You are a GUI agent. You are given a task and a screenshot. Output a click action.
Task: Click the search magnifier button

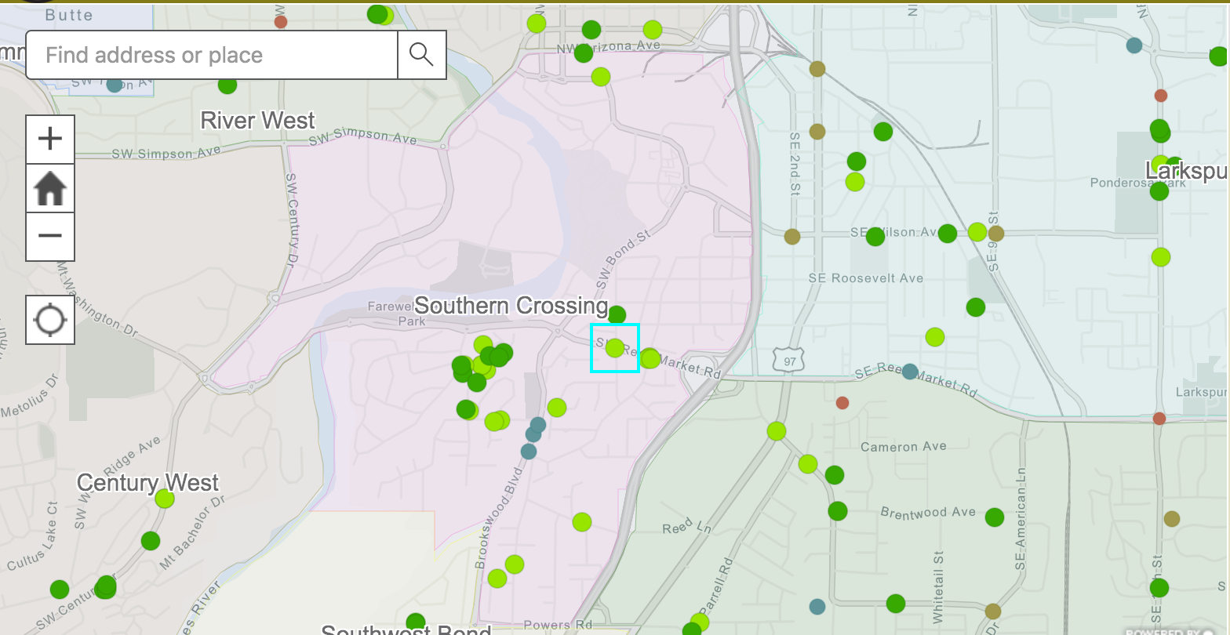pos(422,55)
